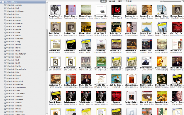This screenshot has height=115, width=184.
Task: Click the playlist icon beside Classical - Chopin
Action: pyautogui.click(x=5, y=26)
